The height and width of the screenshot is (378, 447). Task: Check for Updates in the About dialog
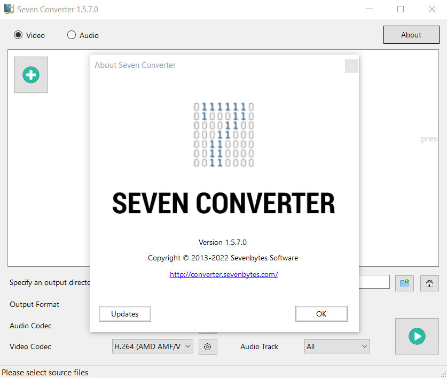[x=124, y=314]
